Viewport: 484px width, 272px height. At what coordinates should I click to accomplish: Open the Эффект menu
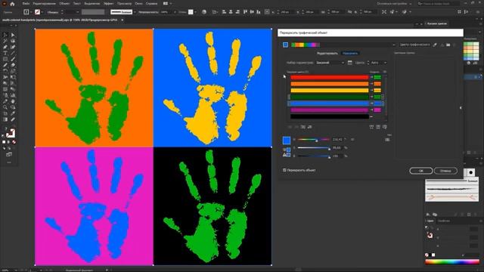click(x=108, y=4)
